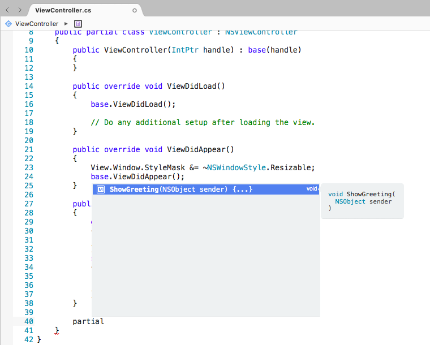The height and width of the screenshot is (345, 430).
Task: Close the ViewController.cs tab via circle button
Action: 135,10
